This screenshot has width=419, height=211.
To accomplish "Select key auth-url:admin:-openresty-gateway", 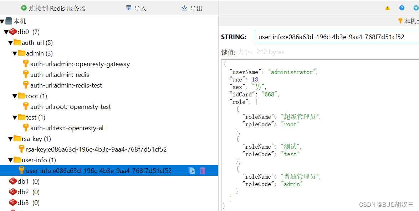I will 80,64.
